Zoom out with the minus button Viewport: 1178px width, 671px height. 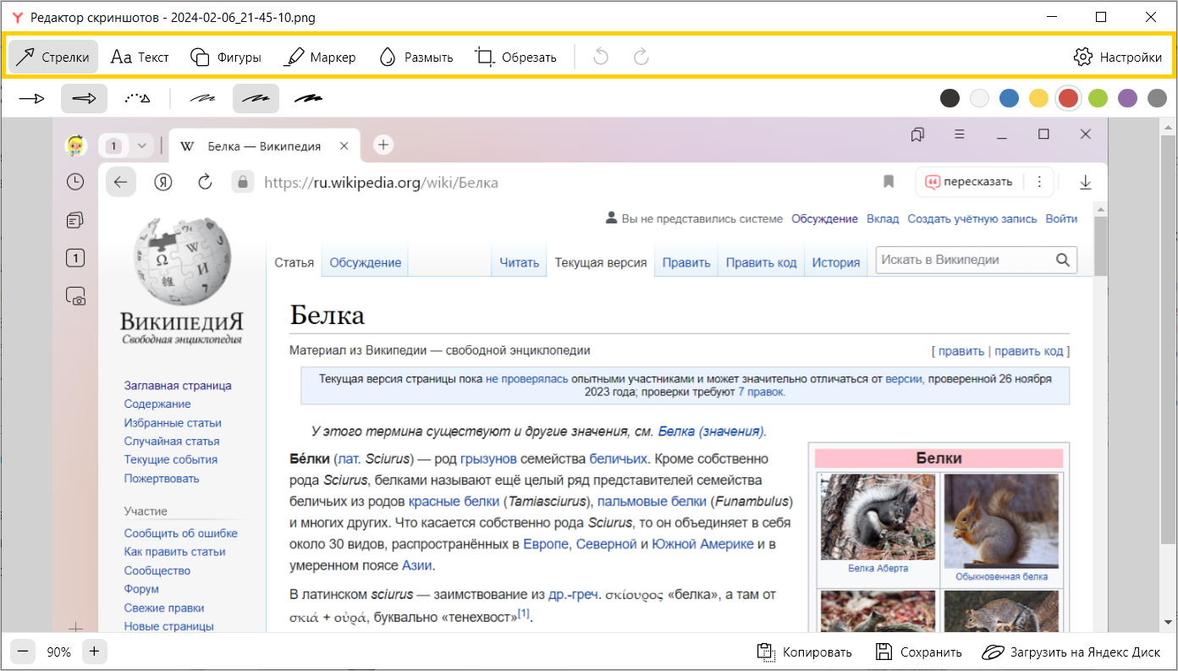pos(24,652)
